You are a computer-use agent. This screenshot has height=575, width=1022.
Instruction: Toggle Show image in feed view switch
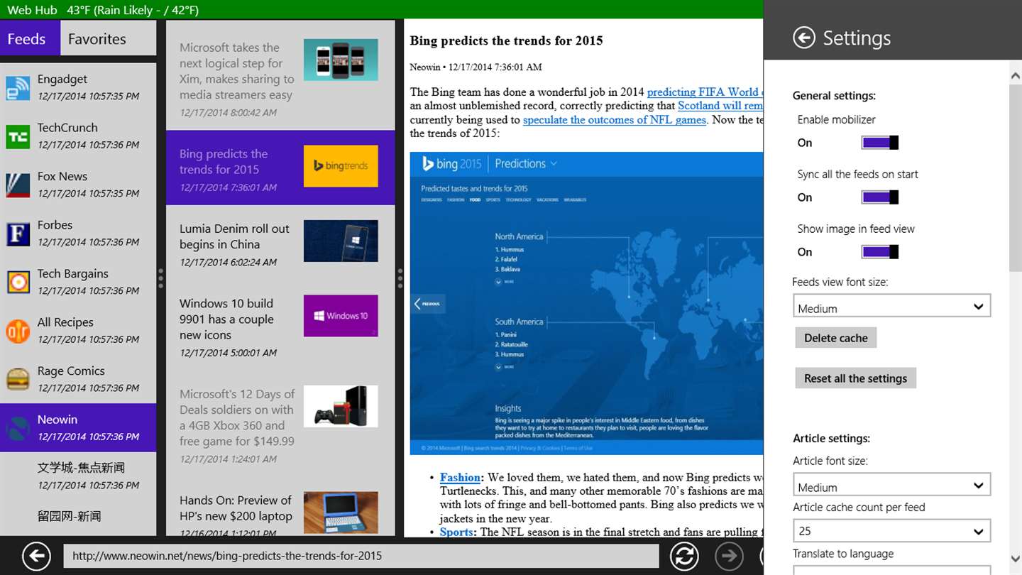coord(880,252)
